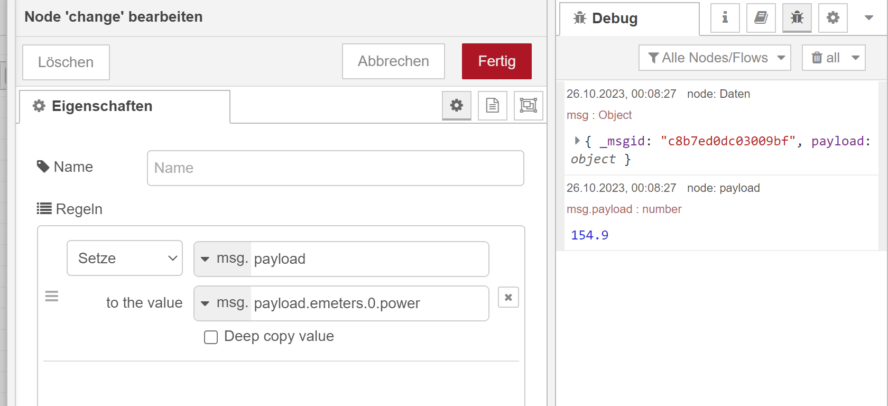Open the sidebar info tab icon
Image resolution: width=888 pixels, height=406 pixels.
725,18
